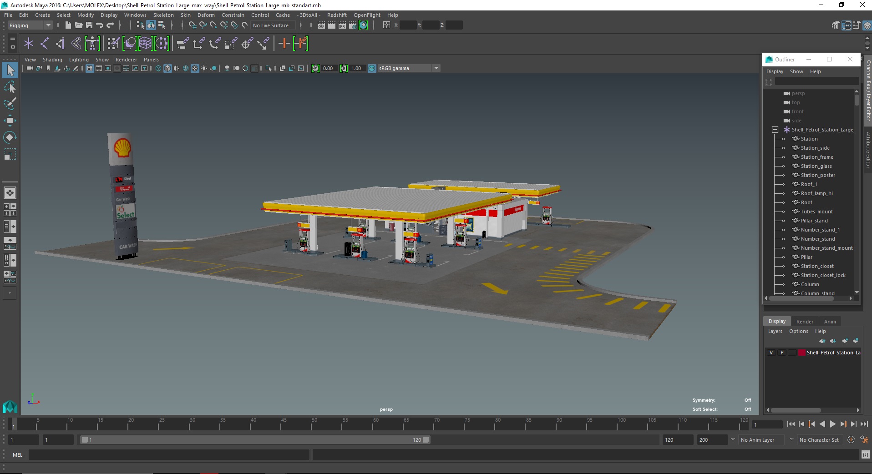Click the Create Lattice shelf icon
Image resolution: width=872 pixels, height=474 pixels.
pyautogui.click(x=146, y=44)
